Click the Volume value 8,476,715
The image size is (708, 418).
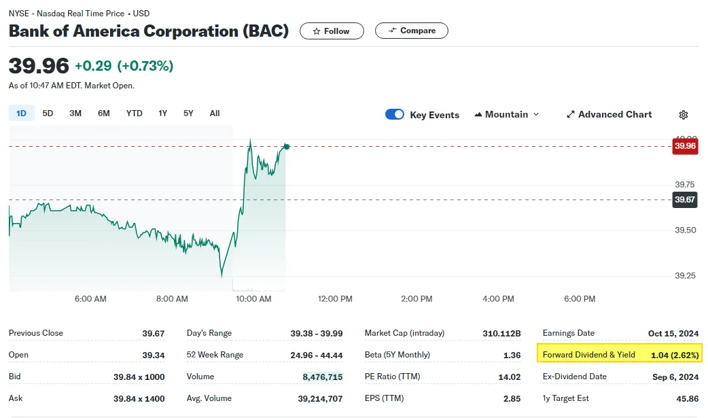[x=322, y=377]
